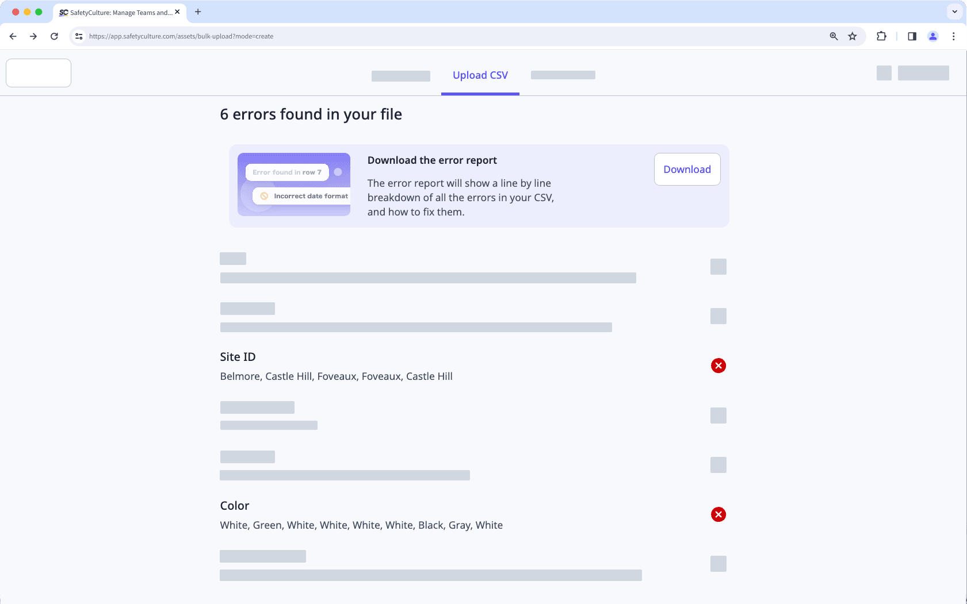Click the error report illustration thumbnail

294,184
